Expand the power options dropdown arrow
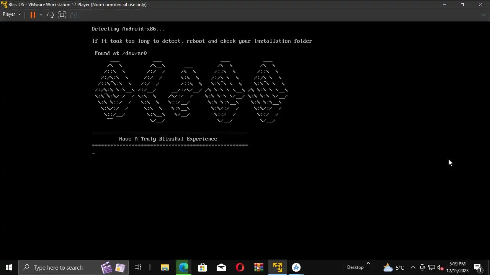This screenshot has width=490, height=275. 41,15
